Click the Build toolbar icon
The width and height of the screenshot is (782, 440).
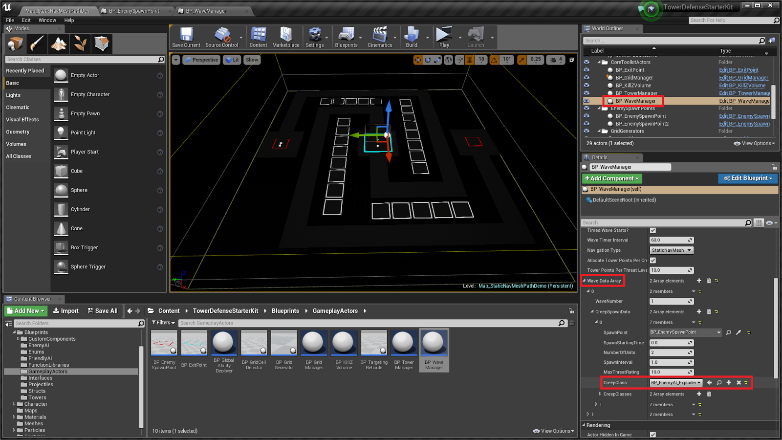tap(412, 37)
